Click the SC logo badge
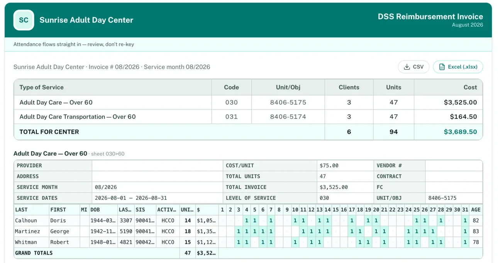The height and width of the screenshot is (263, 498). (x=24, y=20)
